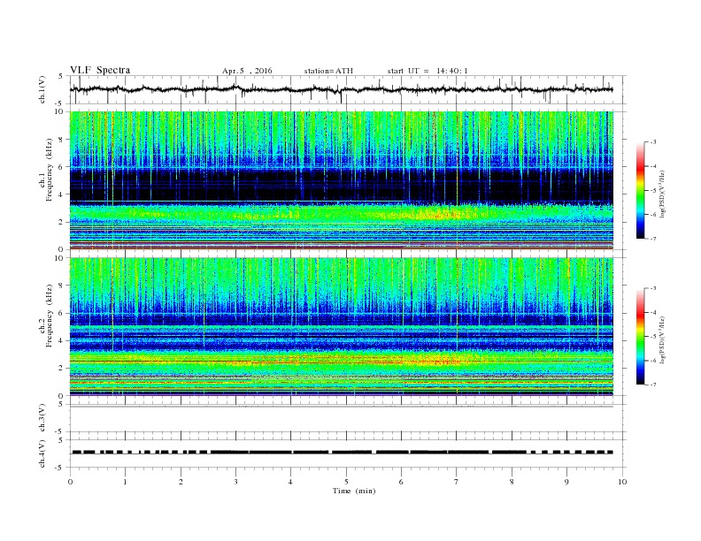The width and height of the screenshot is (701, 541).
Task: Select the date text "Apr.5 , 2016"
Action: click(247, 71)
